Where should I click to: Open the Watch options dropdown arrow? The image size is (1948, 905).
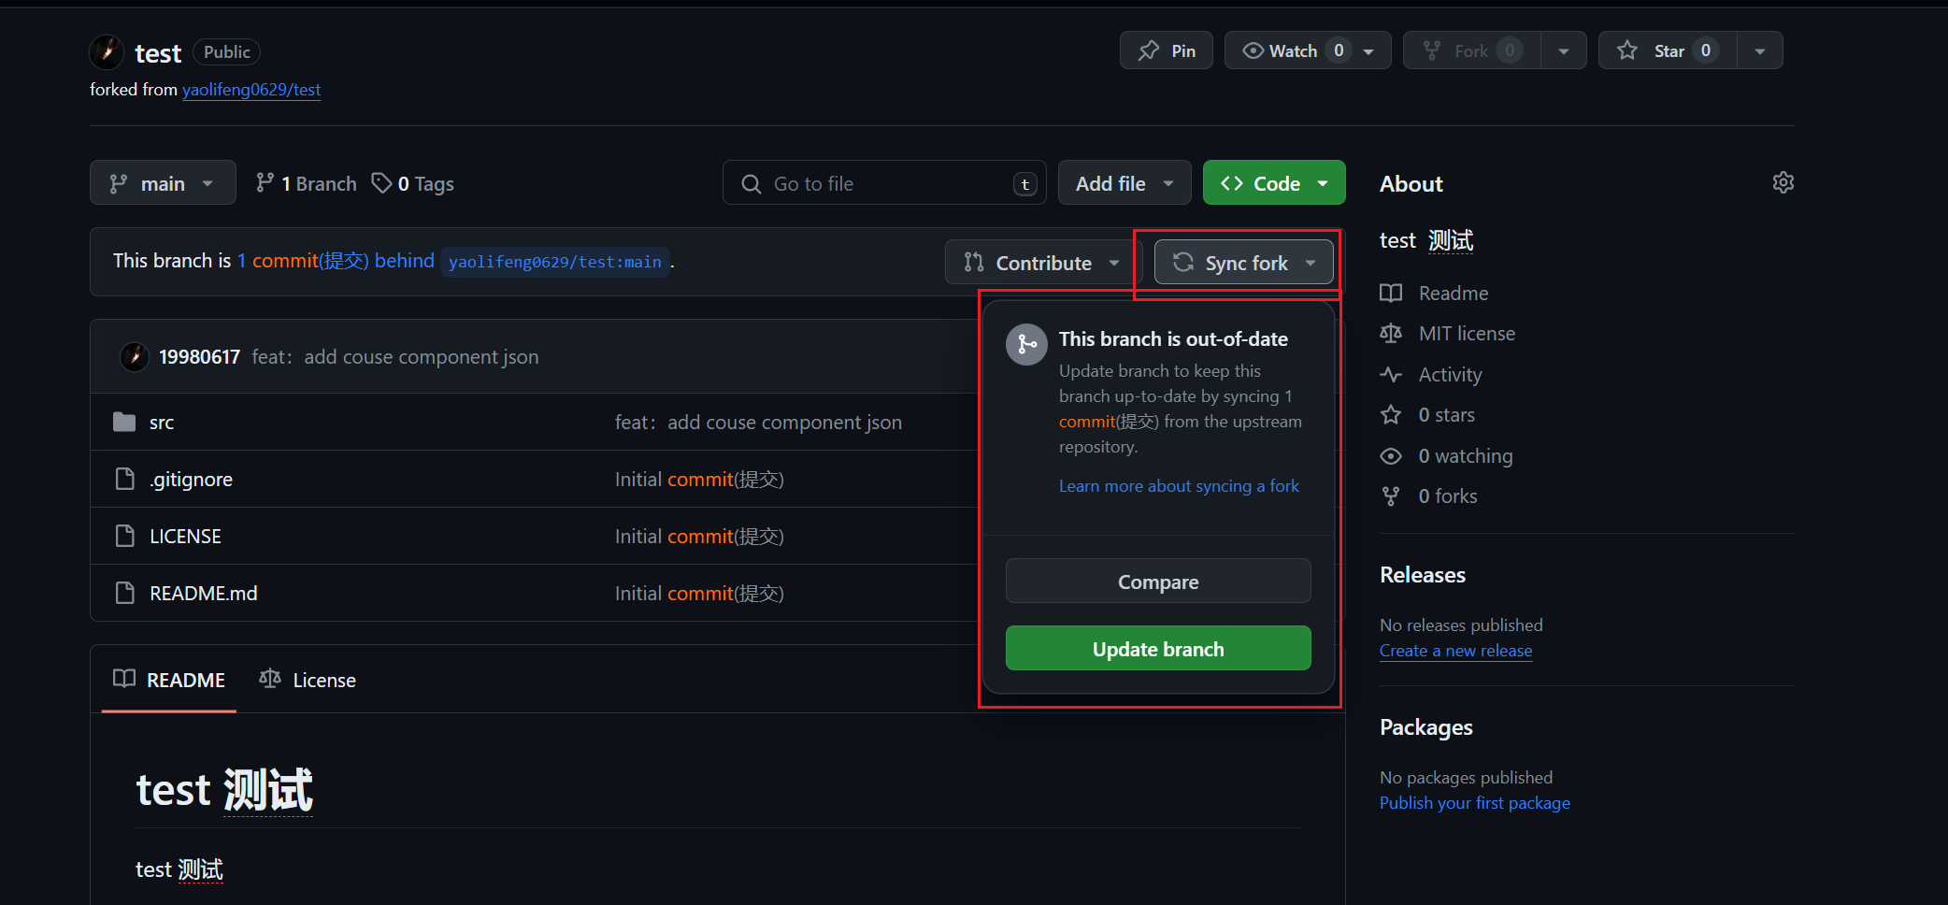click(1369, 51)
